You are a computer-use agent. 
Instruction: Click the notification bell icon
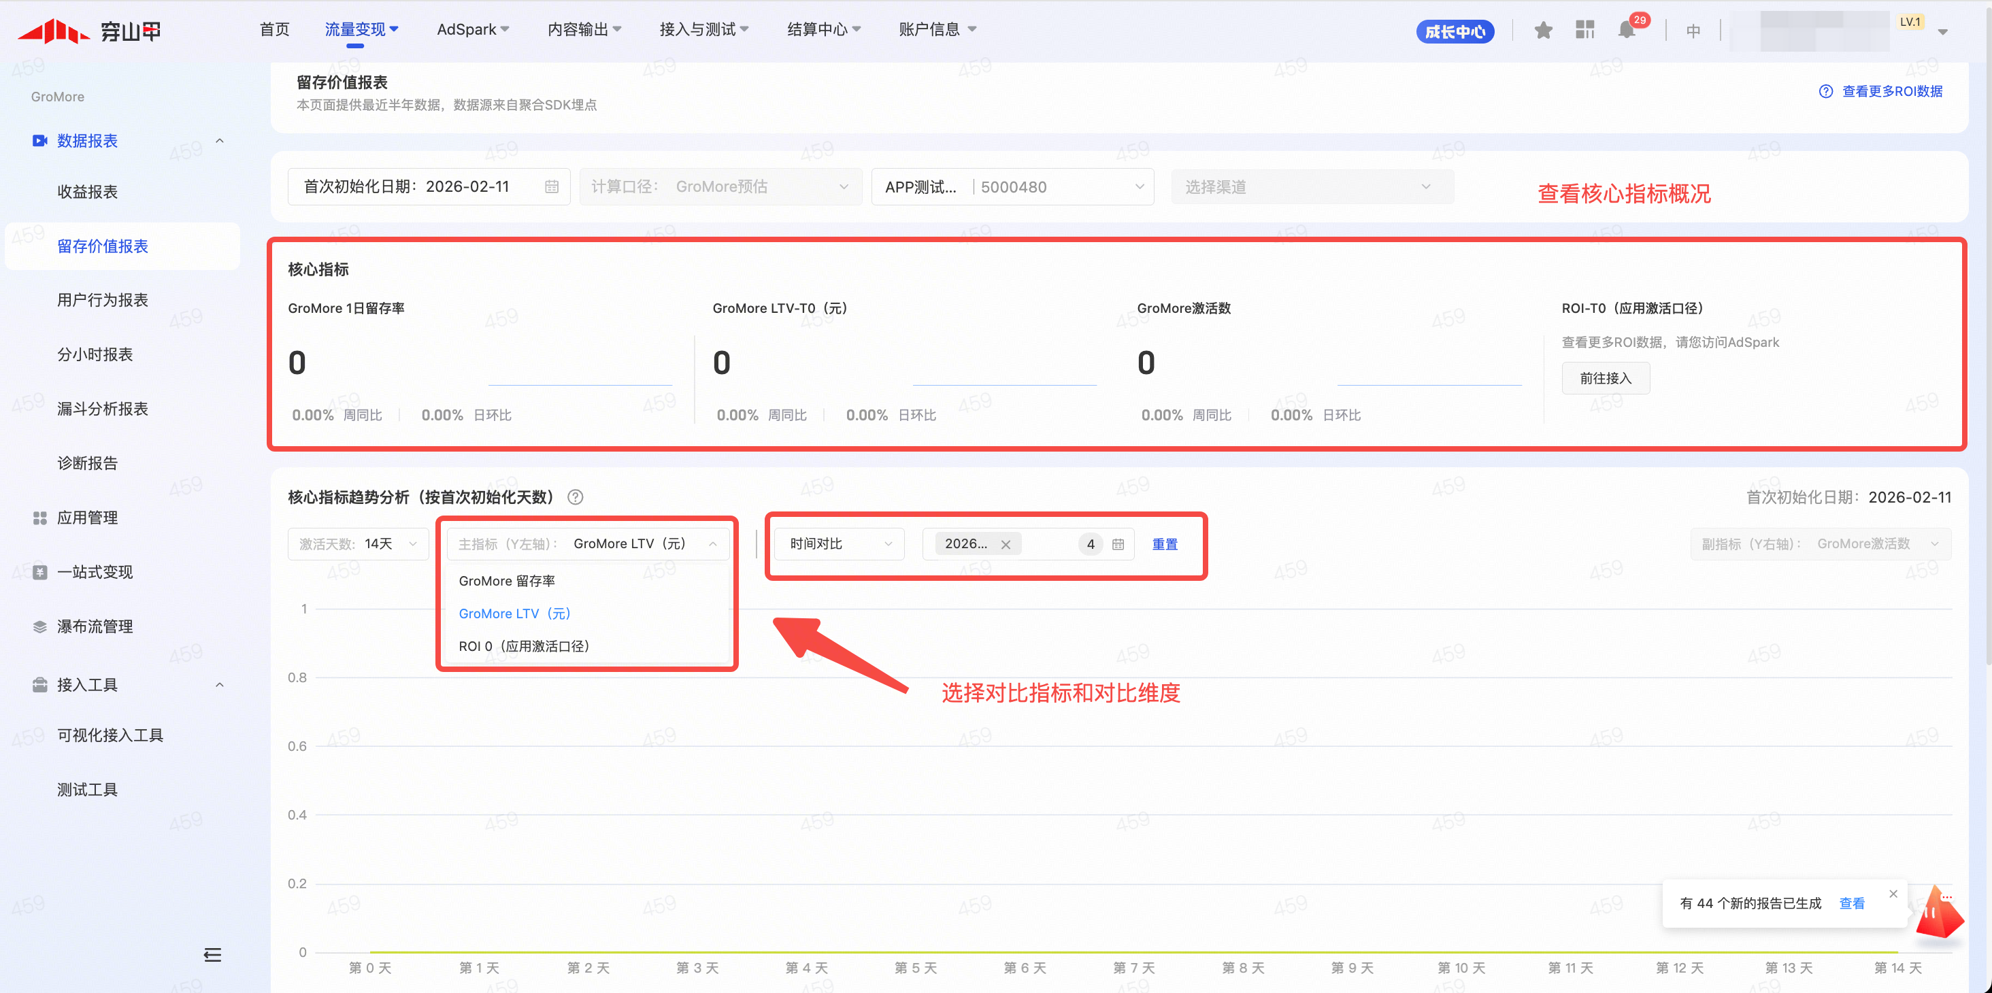[x=1626, y=30]
